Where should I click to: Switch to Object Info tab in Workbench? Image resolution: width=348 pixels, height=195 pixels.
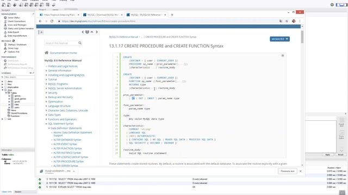coord(7,192)
